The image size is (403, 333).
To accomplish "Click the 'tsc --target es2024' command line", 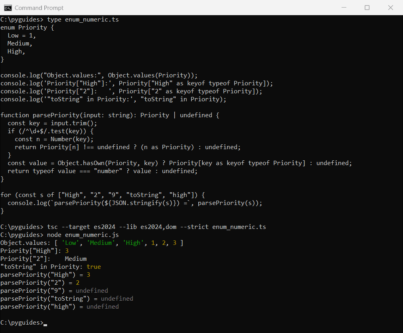I will tap(133, 227).
